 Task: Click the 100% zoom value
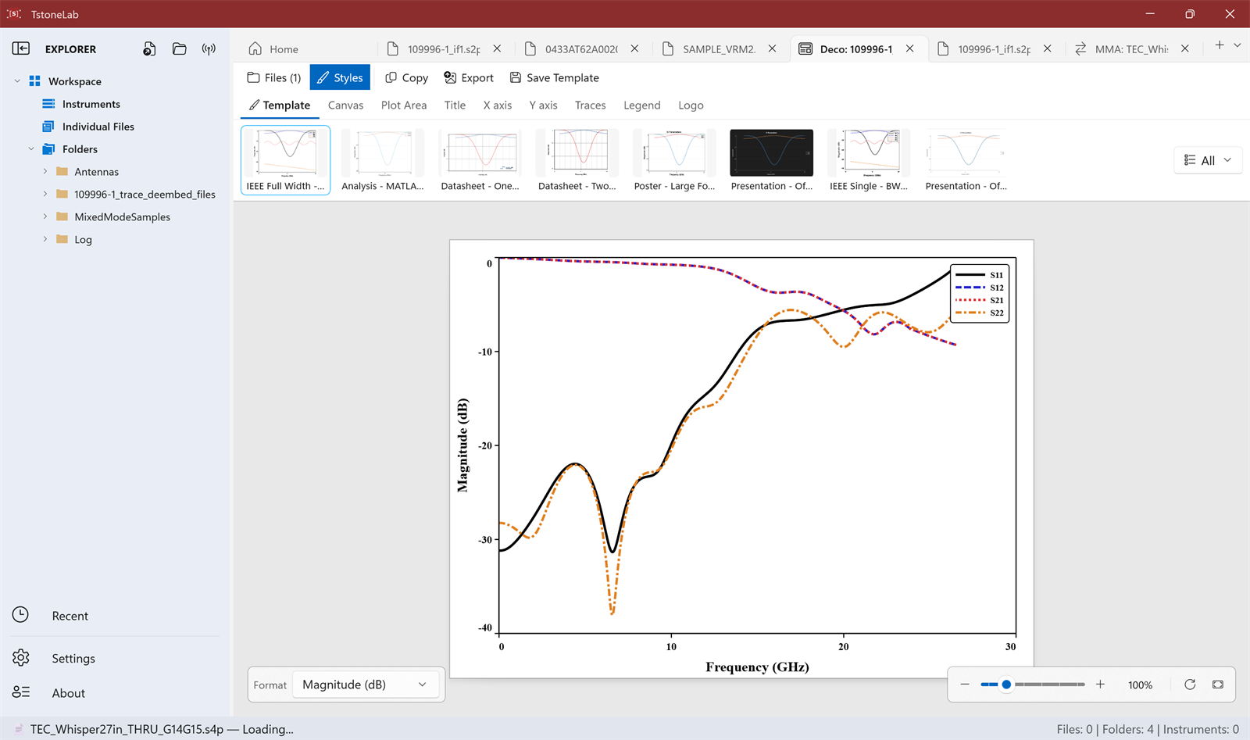pyautogui.click(x=1140, y=685)
